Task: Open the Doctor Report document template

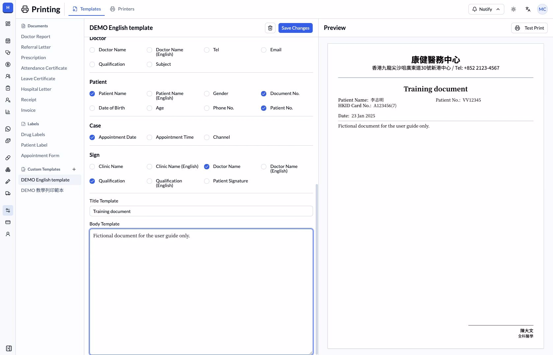Action: click(x=36, y=36)
